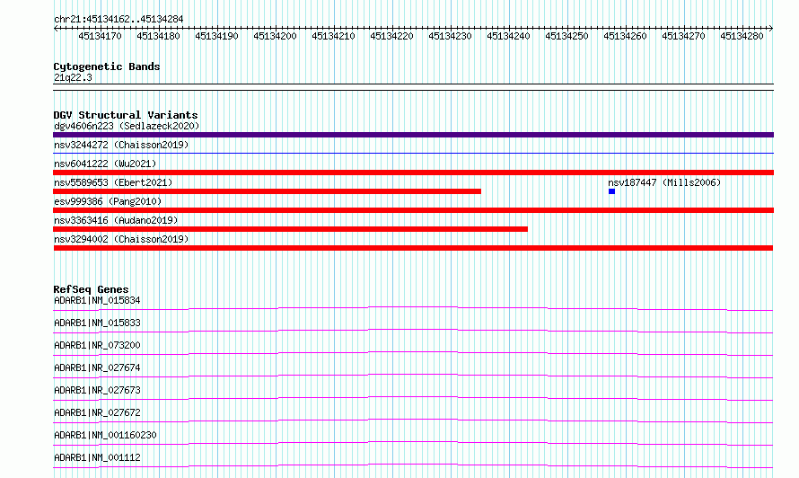Click the chr21:45134162..45134284 region label
The image size is (799, 478).
click(119, 20)
